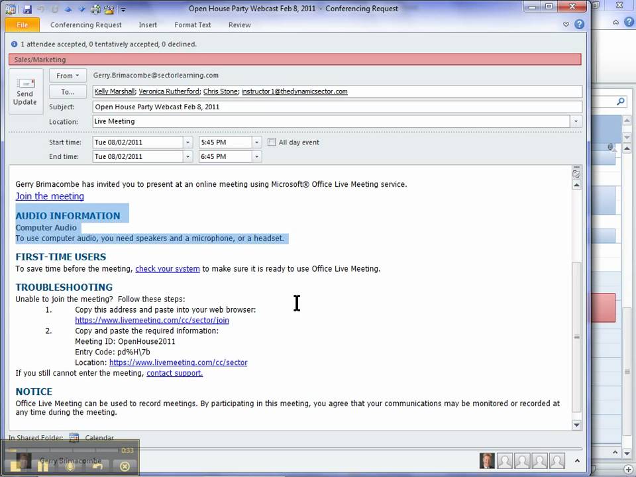Open the Location livemeeting.com/cc/sector link
The image size is (636, 477).
tap(178, 362)
